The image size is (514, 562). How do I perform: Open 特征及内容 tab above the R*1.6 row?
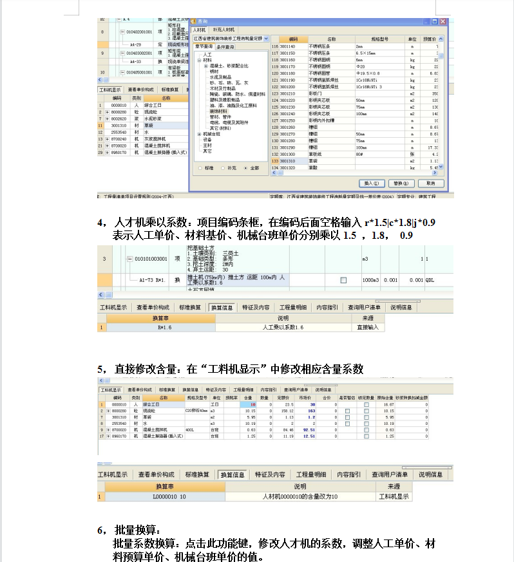click(256, 308)
